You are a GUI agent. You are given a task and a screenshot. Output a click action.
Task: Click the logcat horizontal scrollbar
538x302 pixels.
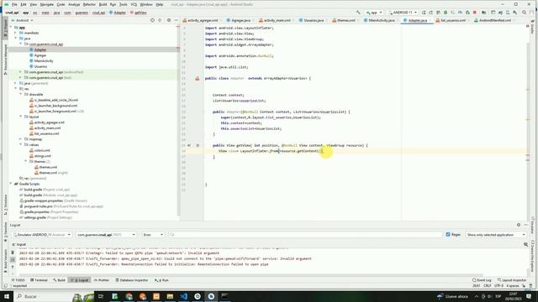[251, 275]
